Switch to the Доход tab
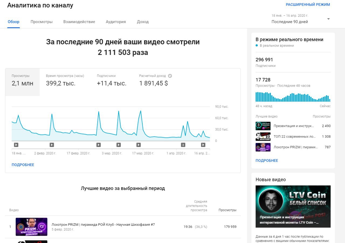 pos(143,22)
